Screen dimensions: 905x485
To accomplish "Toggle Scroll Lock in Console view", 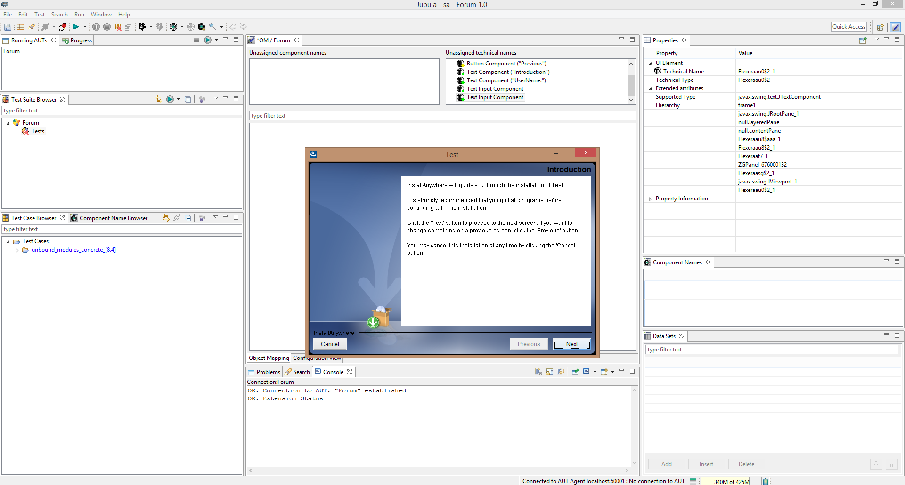I will tap(549, 372).
